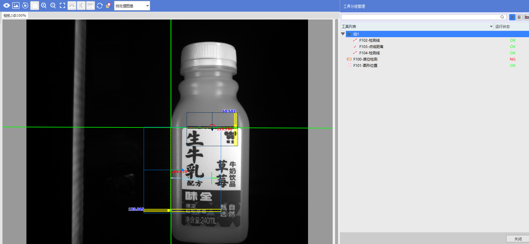Click OK status of F103-点线距离
This screenshot has width=529, height=244.
[x=513, y=47]
